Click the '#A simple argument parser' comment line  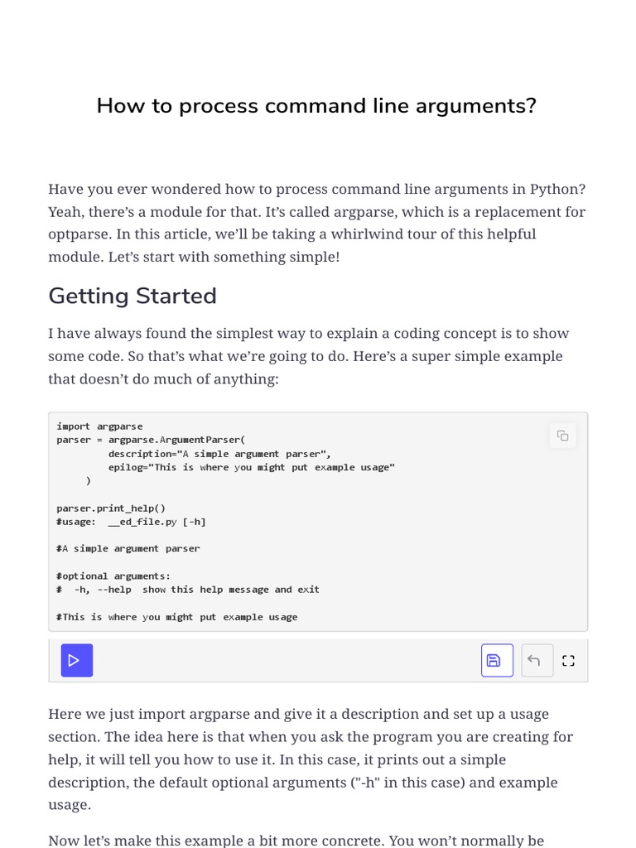(x=128, y=548)
